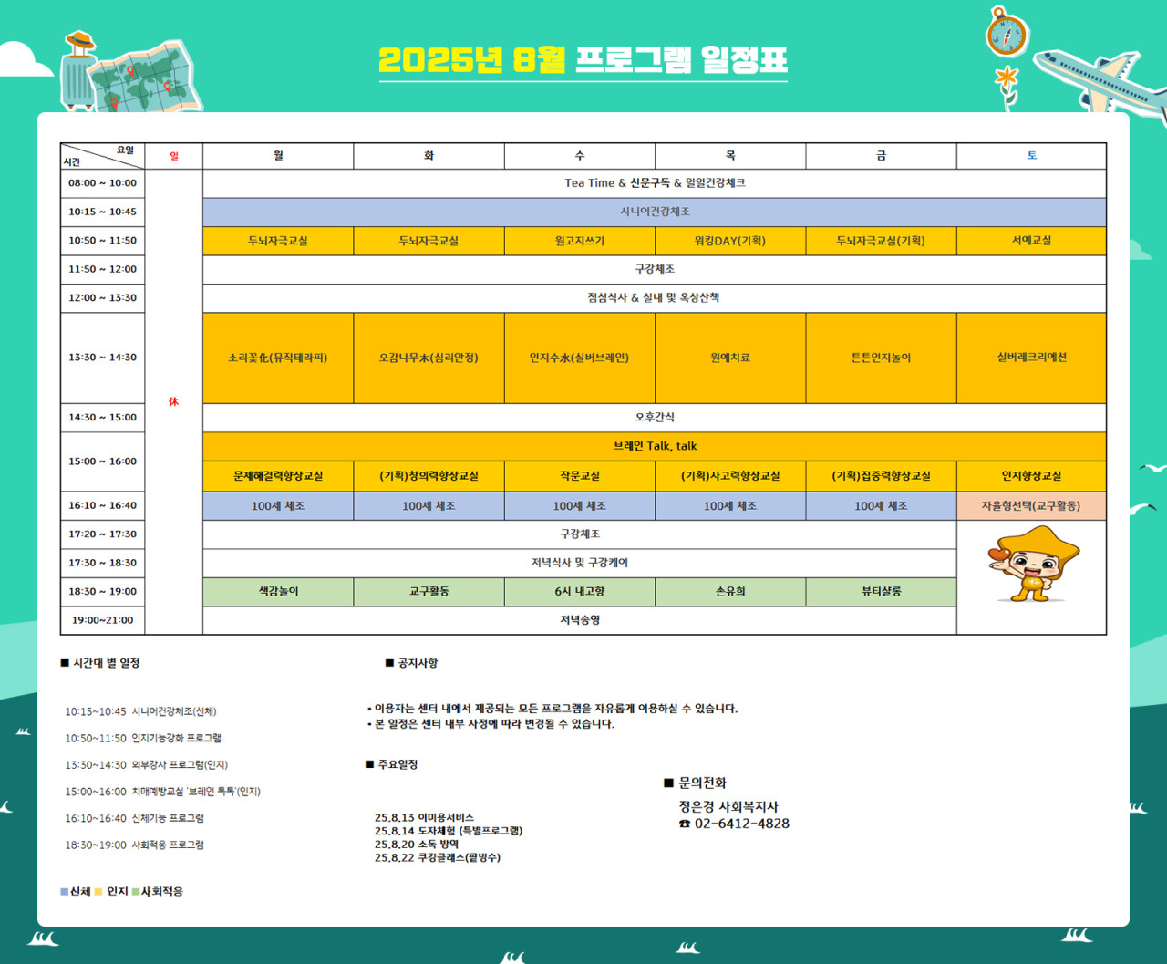Select the 월 column header
The image size is (1167, 964).
278,156
